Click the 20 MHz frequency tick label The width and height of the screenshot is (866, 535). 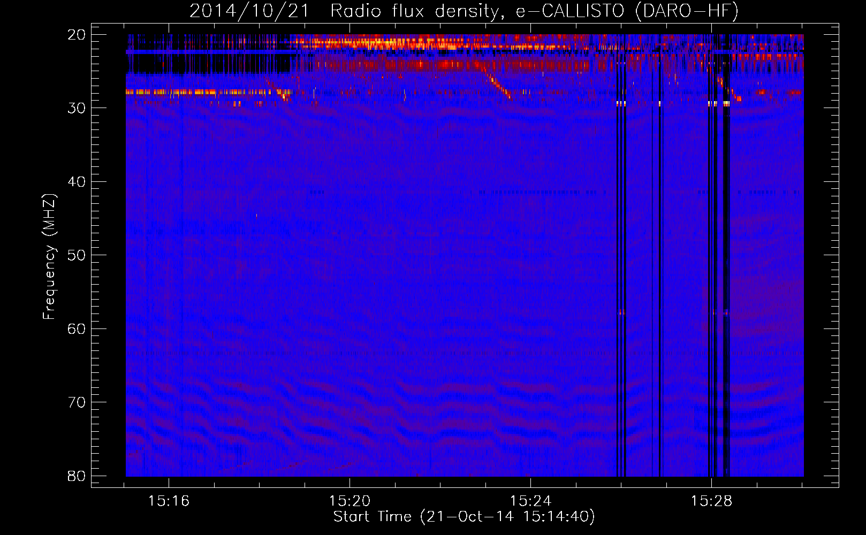pyautogui.click(x=77, y=35)
